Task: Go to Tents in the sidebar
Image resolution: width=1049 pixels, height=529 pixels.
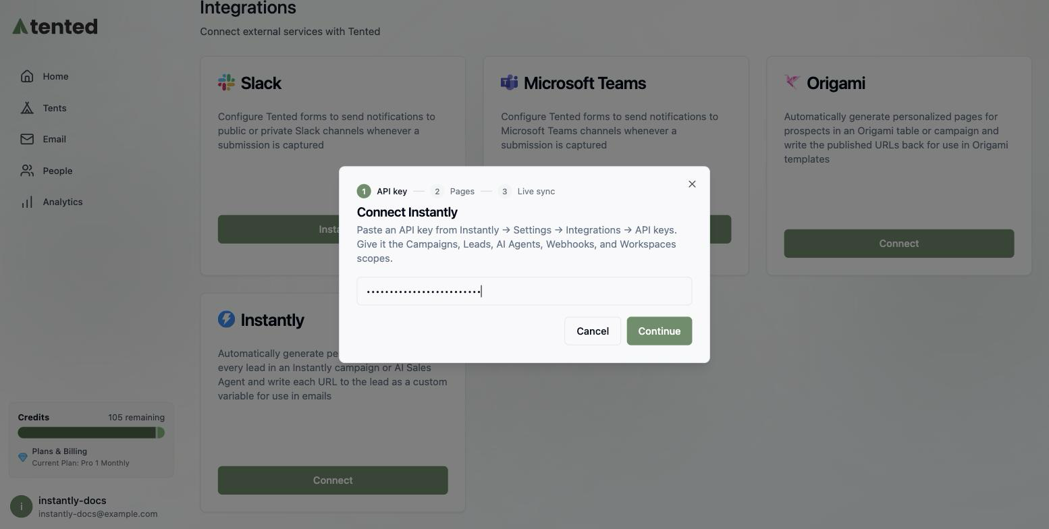Action: (55, 108)
